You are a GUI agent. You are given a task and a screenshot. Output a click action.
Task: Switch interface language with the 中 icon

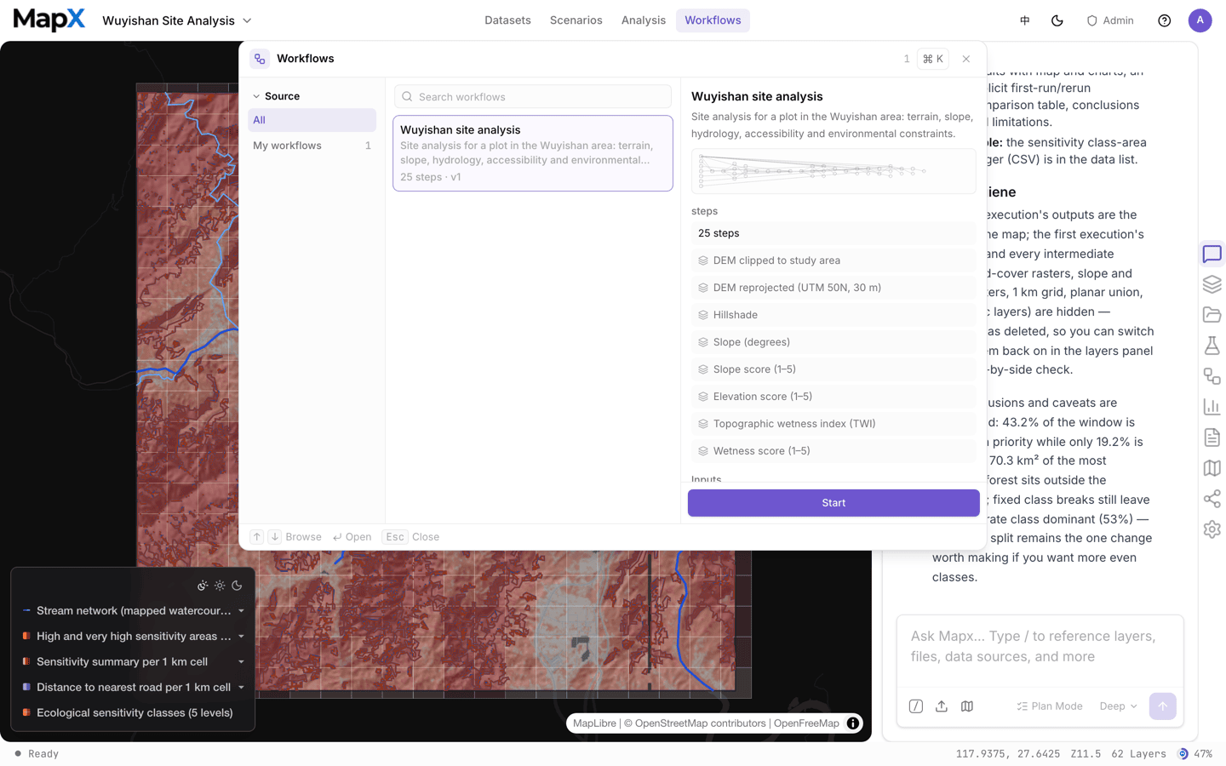point(1025,20)
